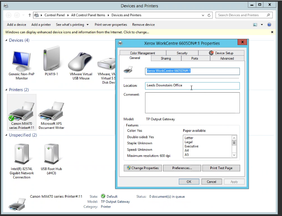Click Print Test Page
The height and width of the screenshot is (216, 282).
pyautogui.click(x=221, y=168)
